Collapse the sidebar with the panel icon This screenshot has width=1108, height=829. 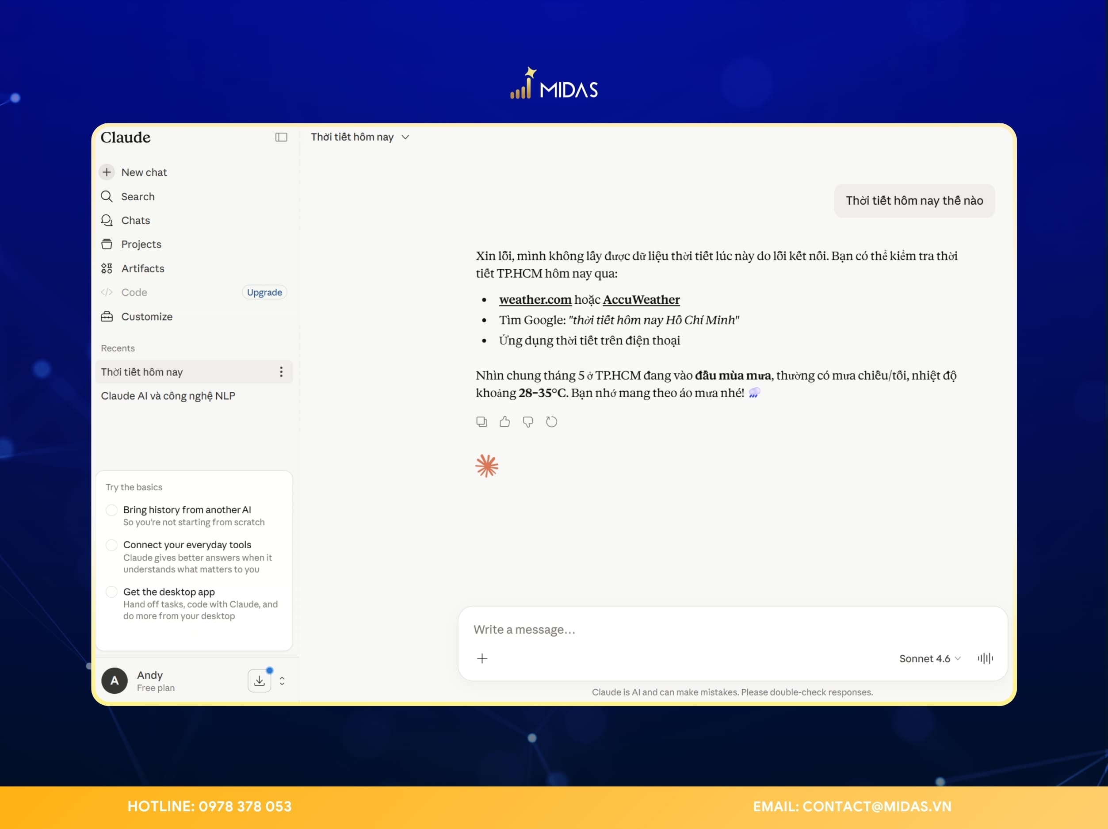tap(281, 137)
